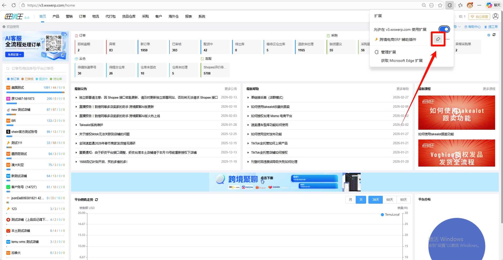Switch sales trend to 月 view
This screenshot has width=503, height=260.
350,200
